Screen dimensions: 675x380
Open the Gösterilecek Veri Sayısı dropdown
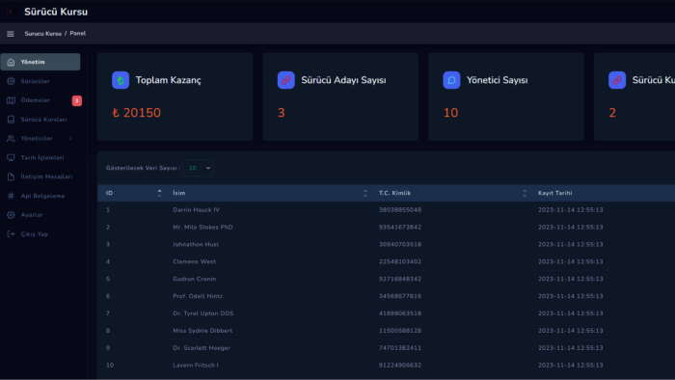[x=198, y=168]
